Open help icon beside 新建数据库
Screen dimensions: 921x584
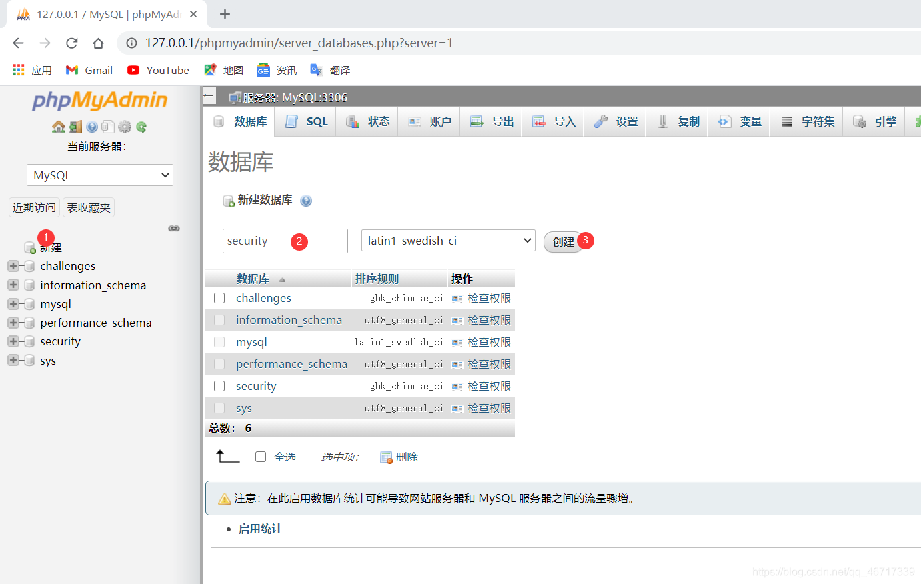(306, 201)
